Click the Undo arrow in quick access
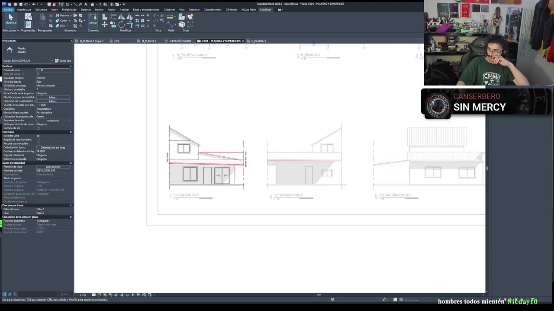 pos(34,4)
